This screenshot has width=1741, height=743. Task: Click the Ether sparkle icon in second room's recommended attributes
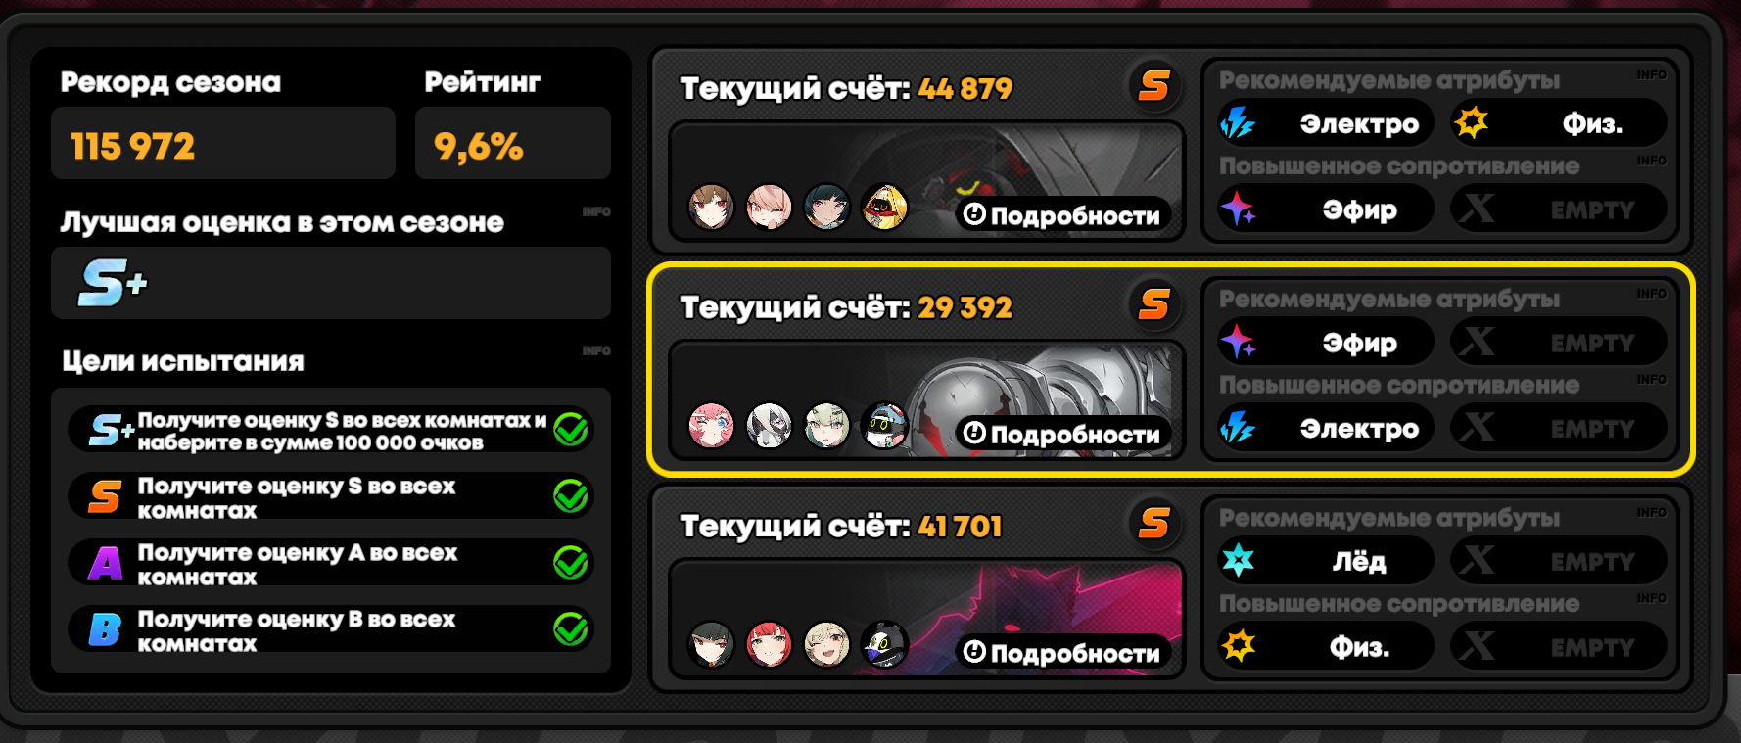pos(1238,342)
